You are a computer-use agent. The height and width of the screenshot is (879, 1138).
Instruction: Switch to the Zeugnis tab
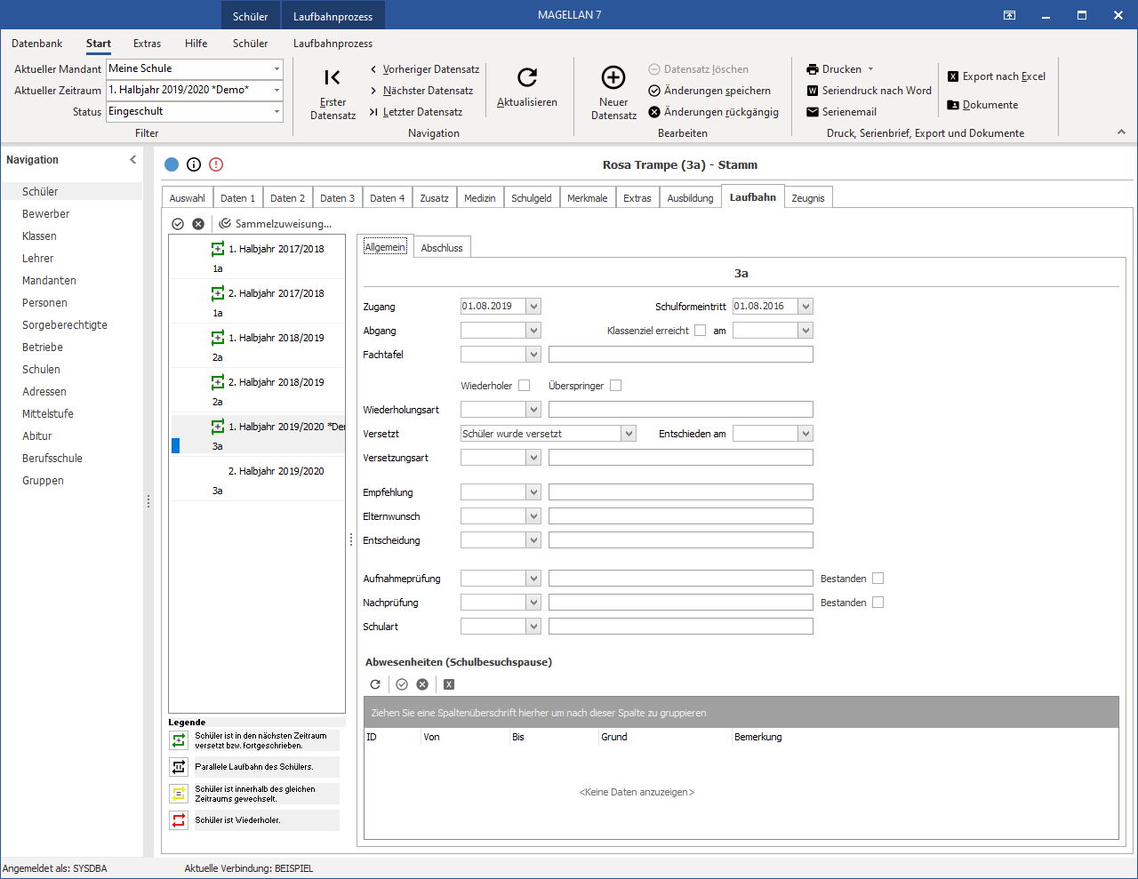(808, 198)
